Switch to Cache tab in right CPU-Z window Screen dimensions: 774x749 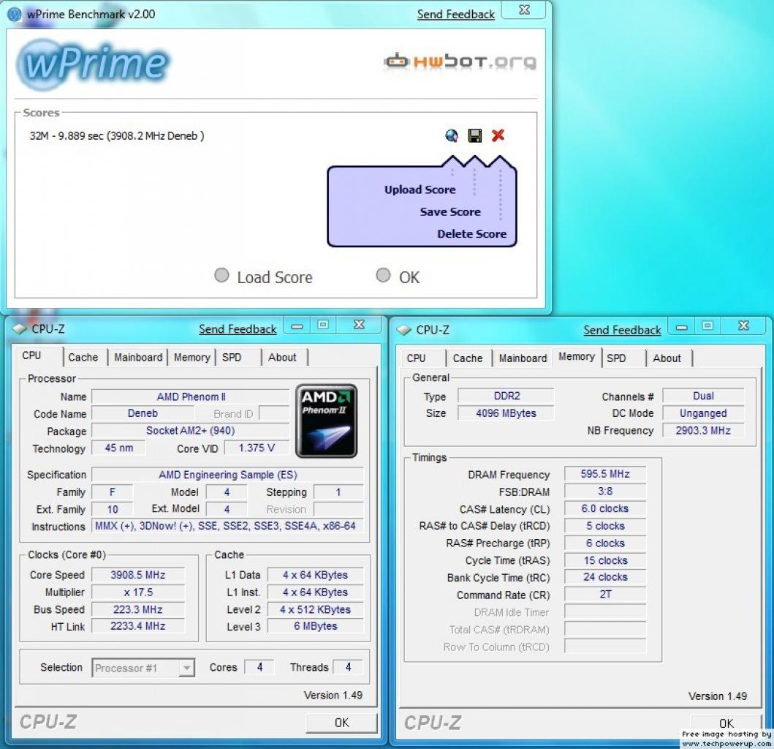tap(468, 358)
